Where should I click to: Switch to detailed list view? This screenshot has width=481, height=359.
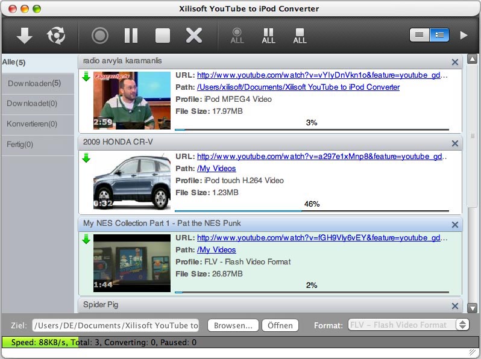(x=439, y=35)
